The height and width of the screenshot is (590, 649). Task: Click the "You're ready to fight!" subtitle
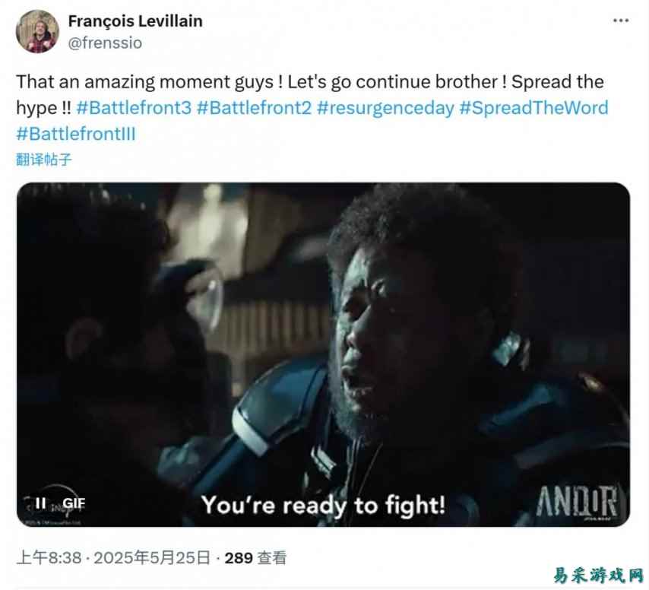click(323, 506)
